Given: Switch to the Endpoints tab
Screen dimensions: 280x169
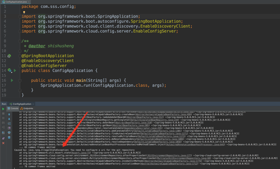Looking at the screenshot, I should 27,108.
